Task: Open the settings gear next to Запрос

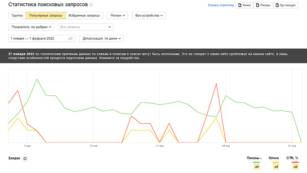Action: [x=25, y=159]
